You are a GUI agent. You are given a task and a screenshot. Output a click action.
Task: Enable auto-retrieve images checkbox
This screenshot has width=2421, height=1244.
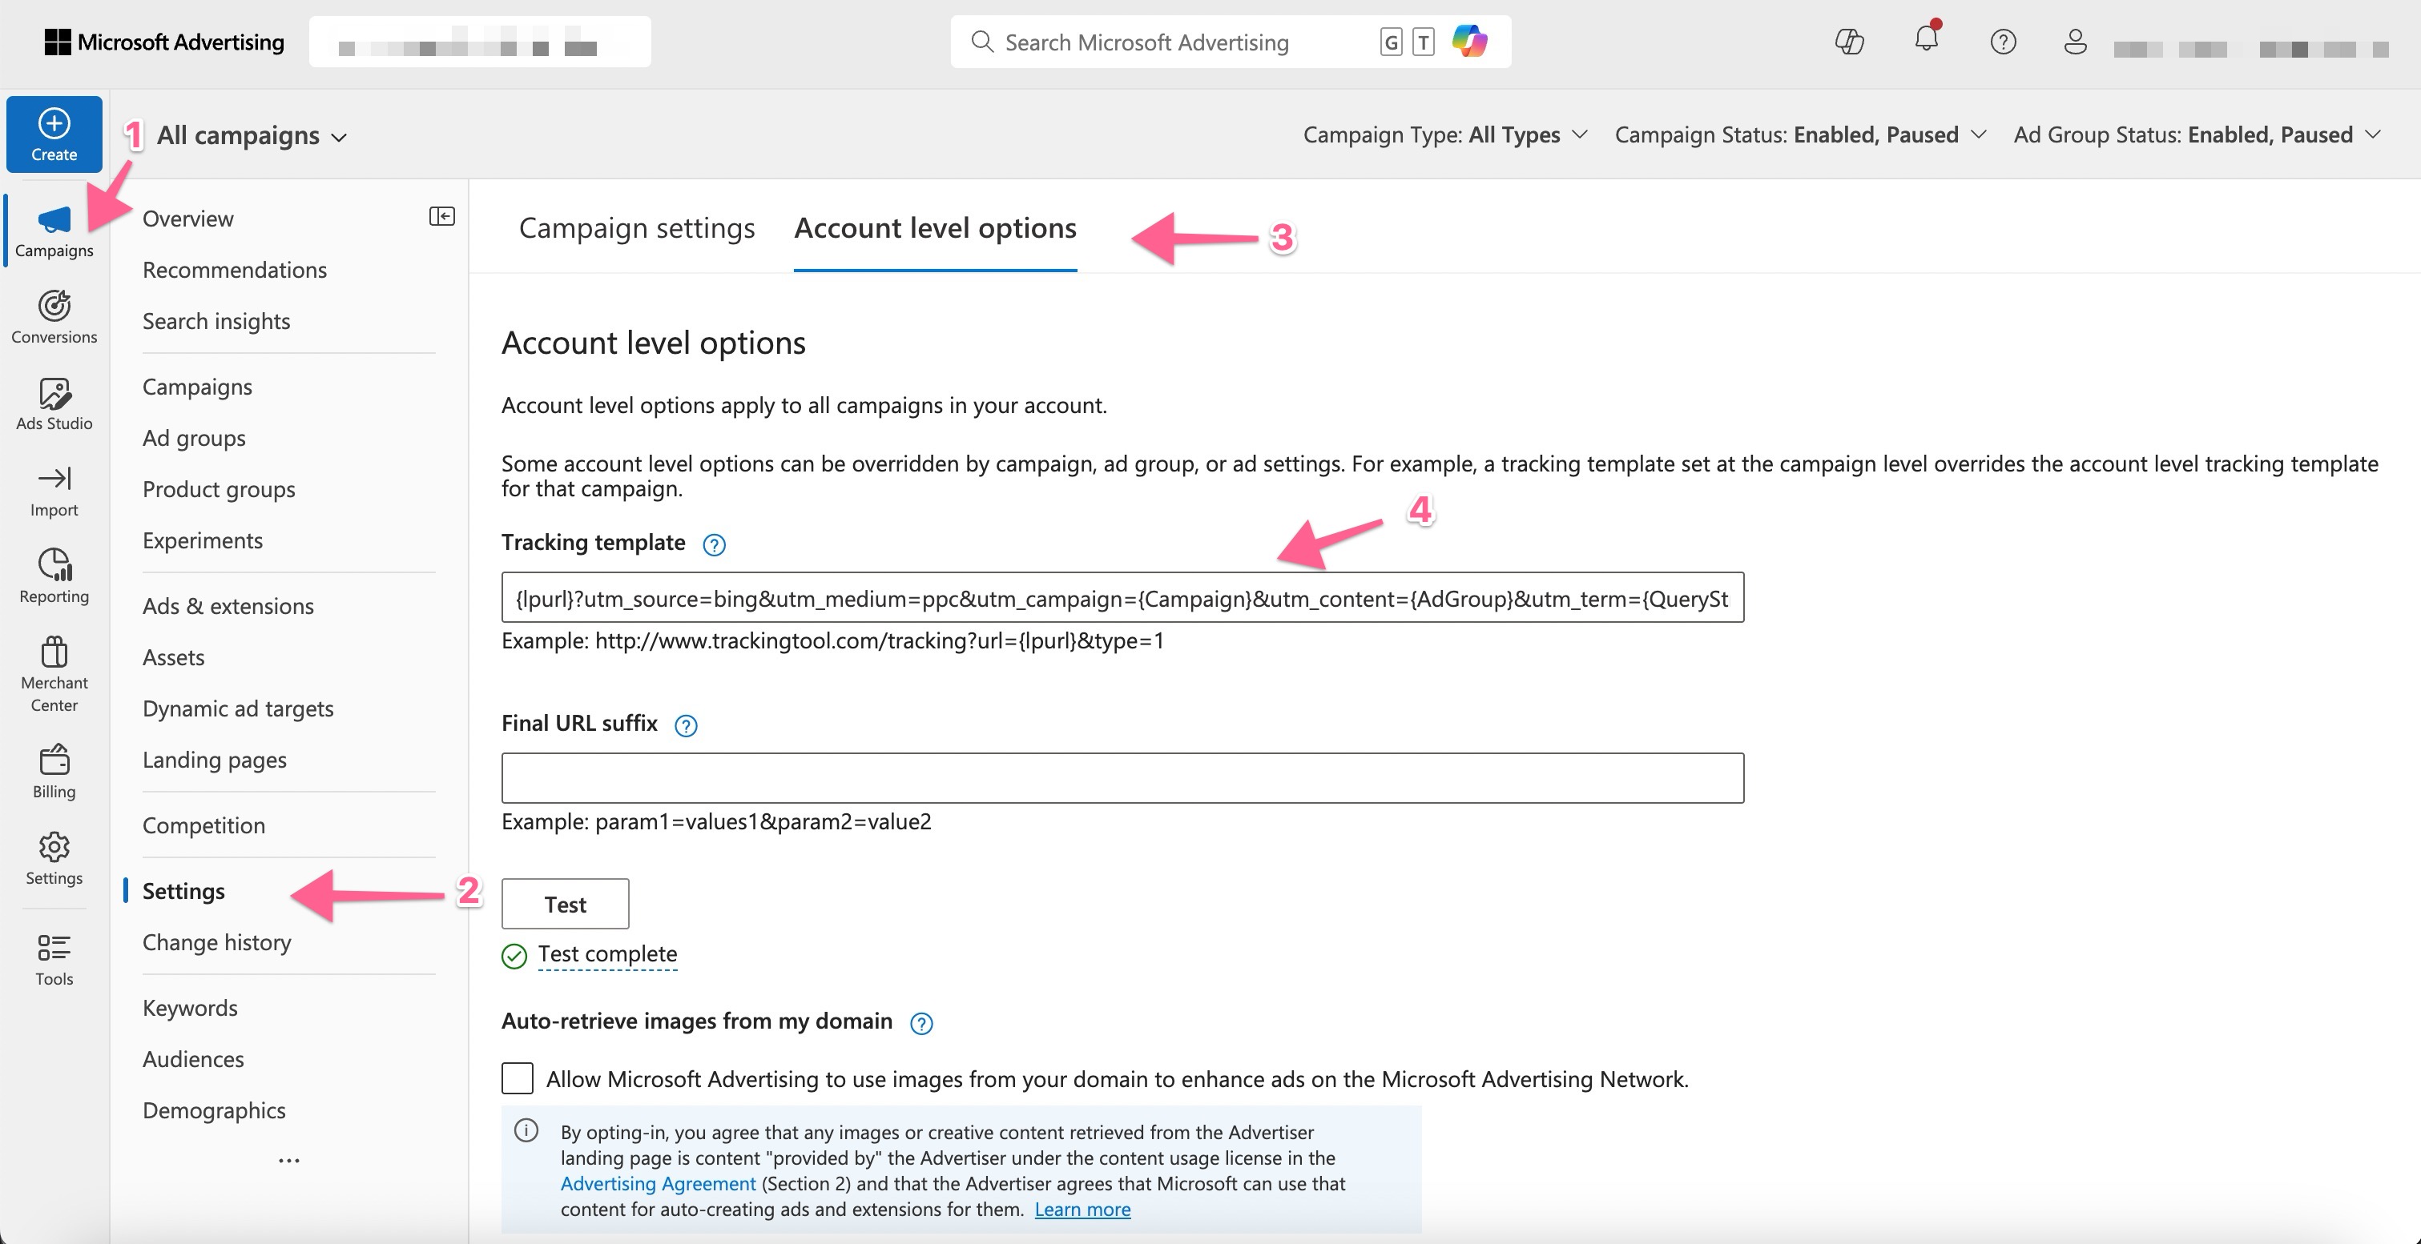click(x=517, y=1077)
